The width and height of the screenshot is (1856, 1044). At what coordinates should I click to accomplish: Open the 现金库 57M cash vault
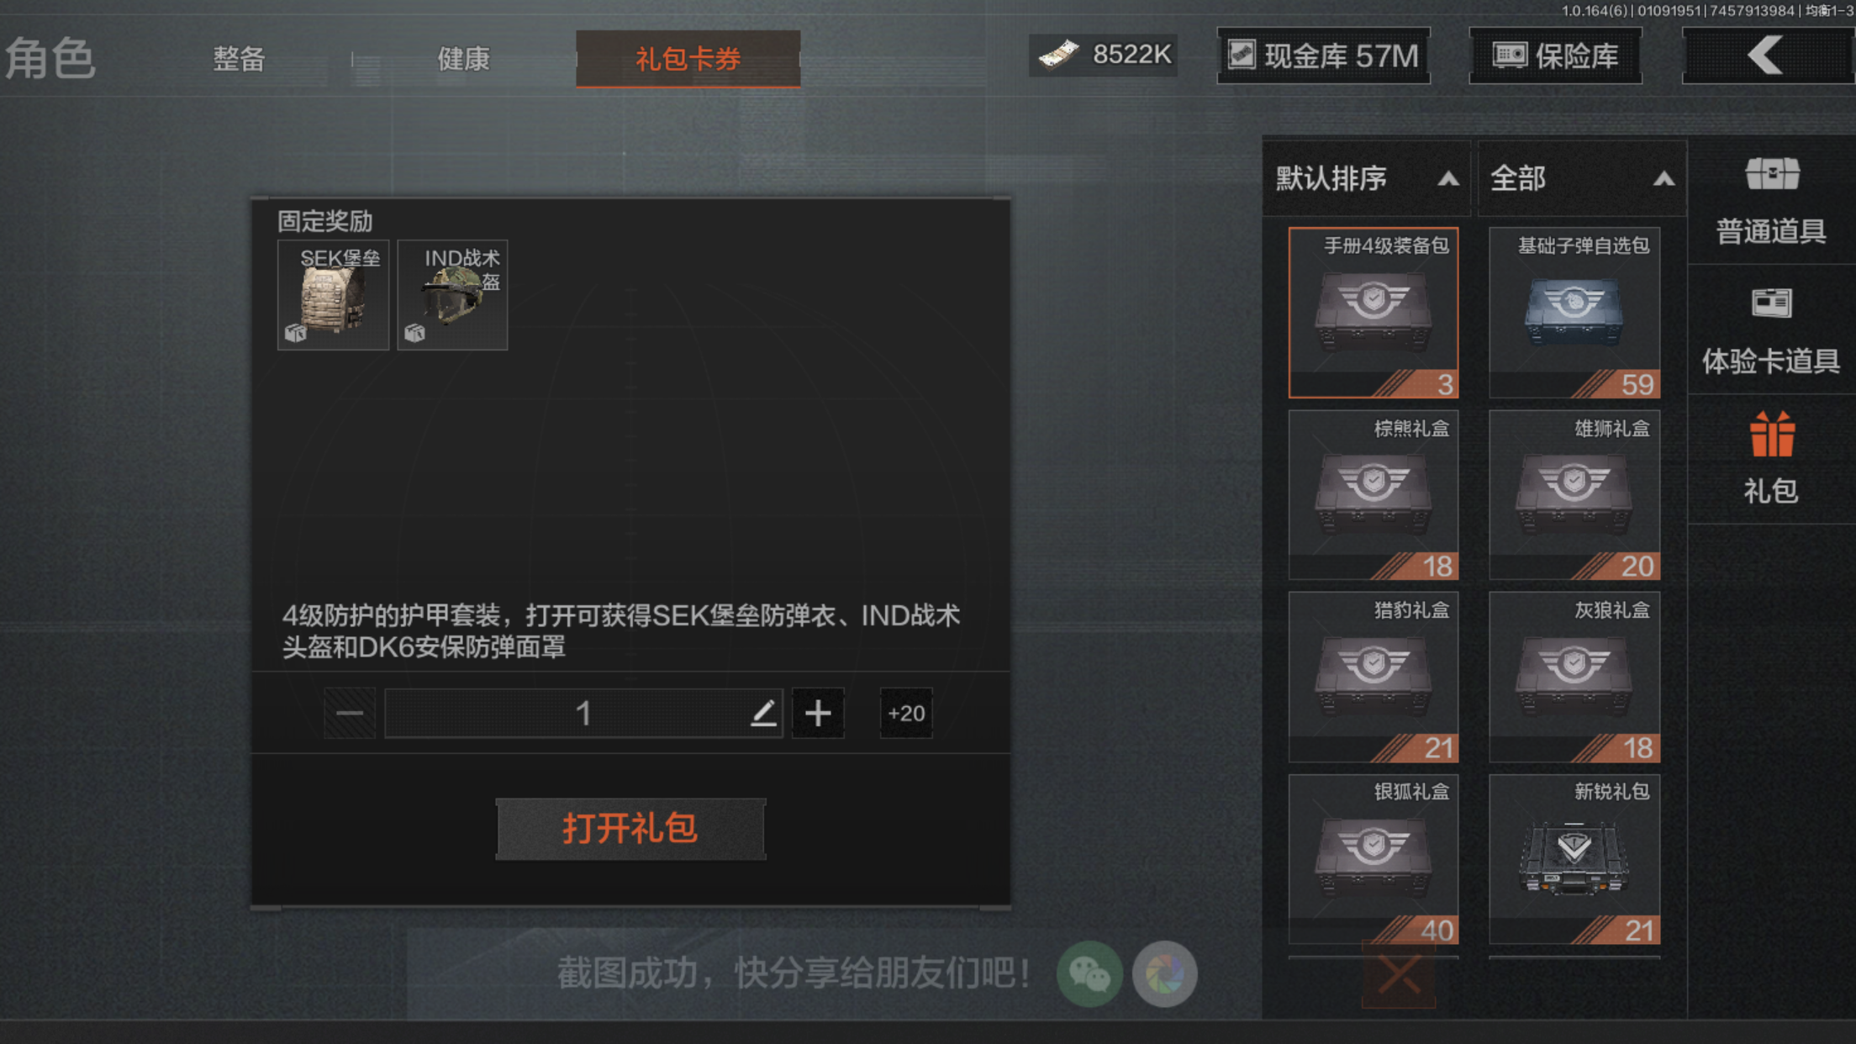(x=1324, y=55)
